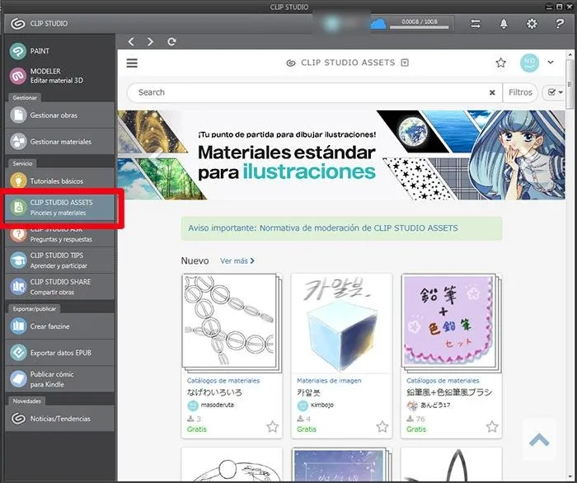
Task: Click the help question mark icon
Action: [559, 24]
